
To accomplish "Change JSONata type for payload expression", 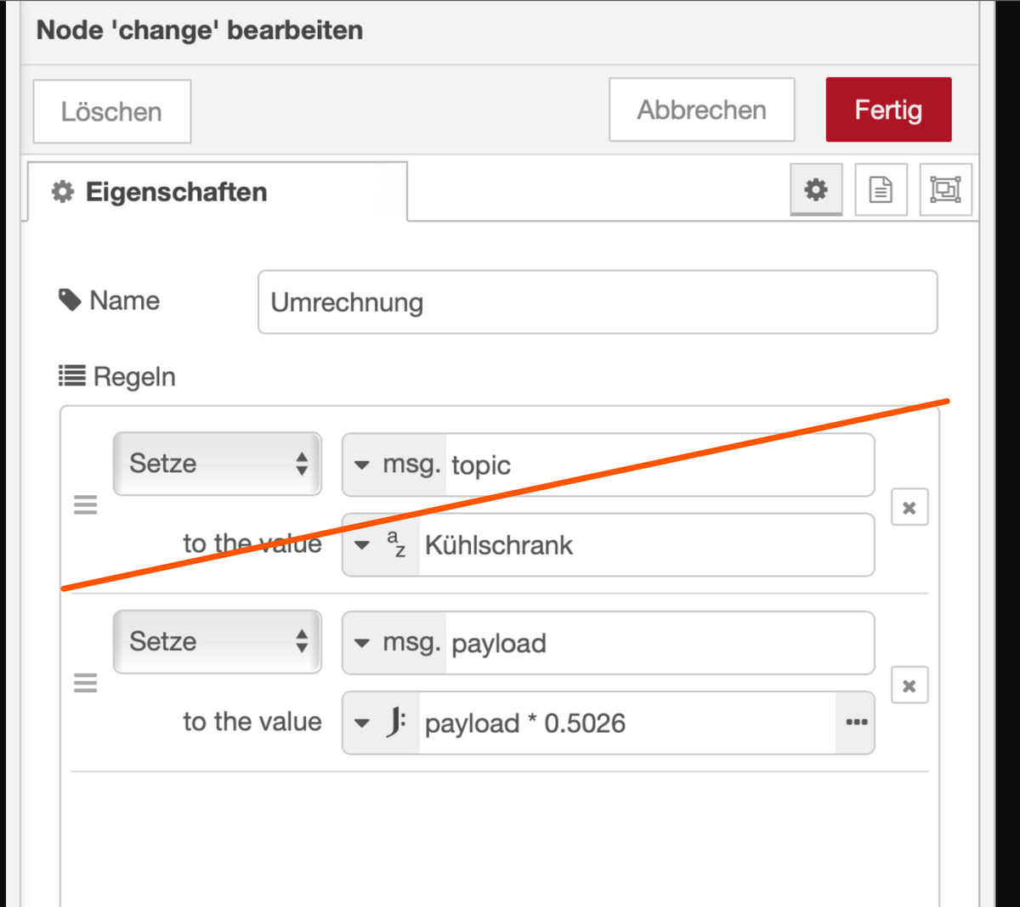I will click(x=382, y=723).
